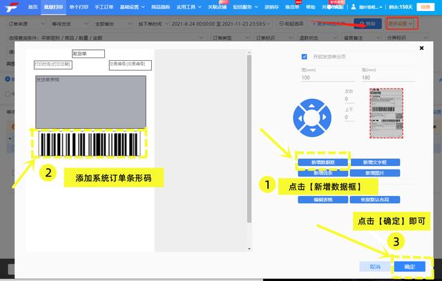Select the 发货单 title box on canvas

pos(88,54)
